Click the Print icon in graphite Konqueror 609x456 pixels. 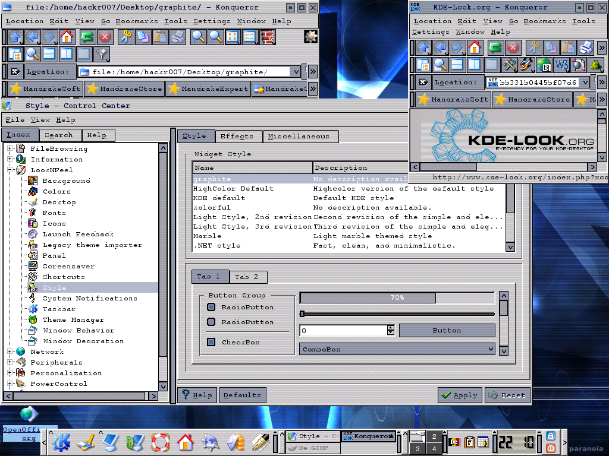(178, 37)
